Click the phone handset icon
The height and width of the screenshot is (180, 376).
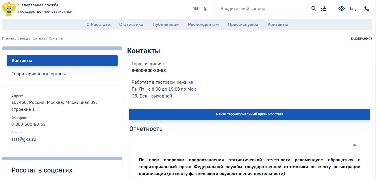click(367, 9)
